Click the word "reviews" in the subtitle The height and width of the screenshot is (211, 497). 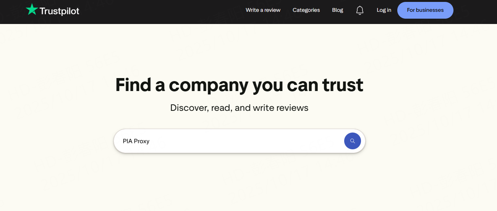tap(293, 108)
